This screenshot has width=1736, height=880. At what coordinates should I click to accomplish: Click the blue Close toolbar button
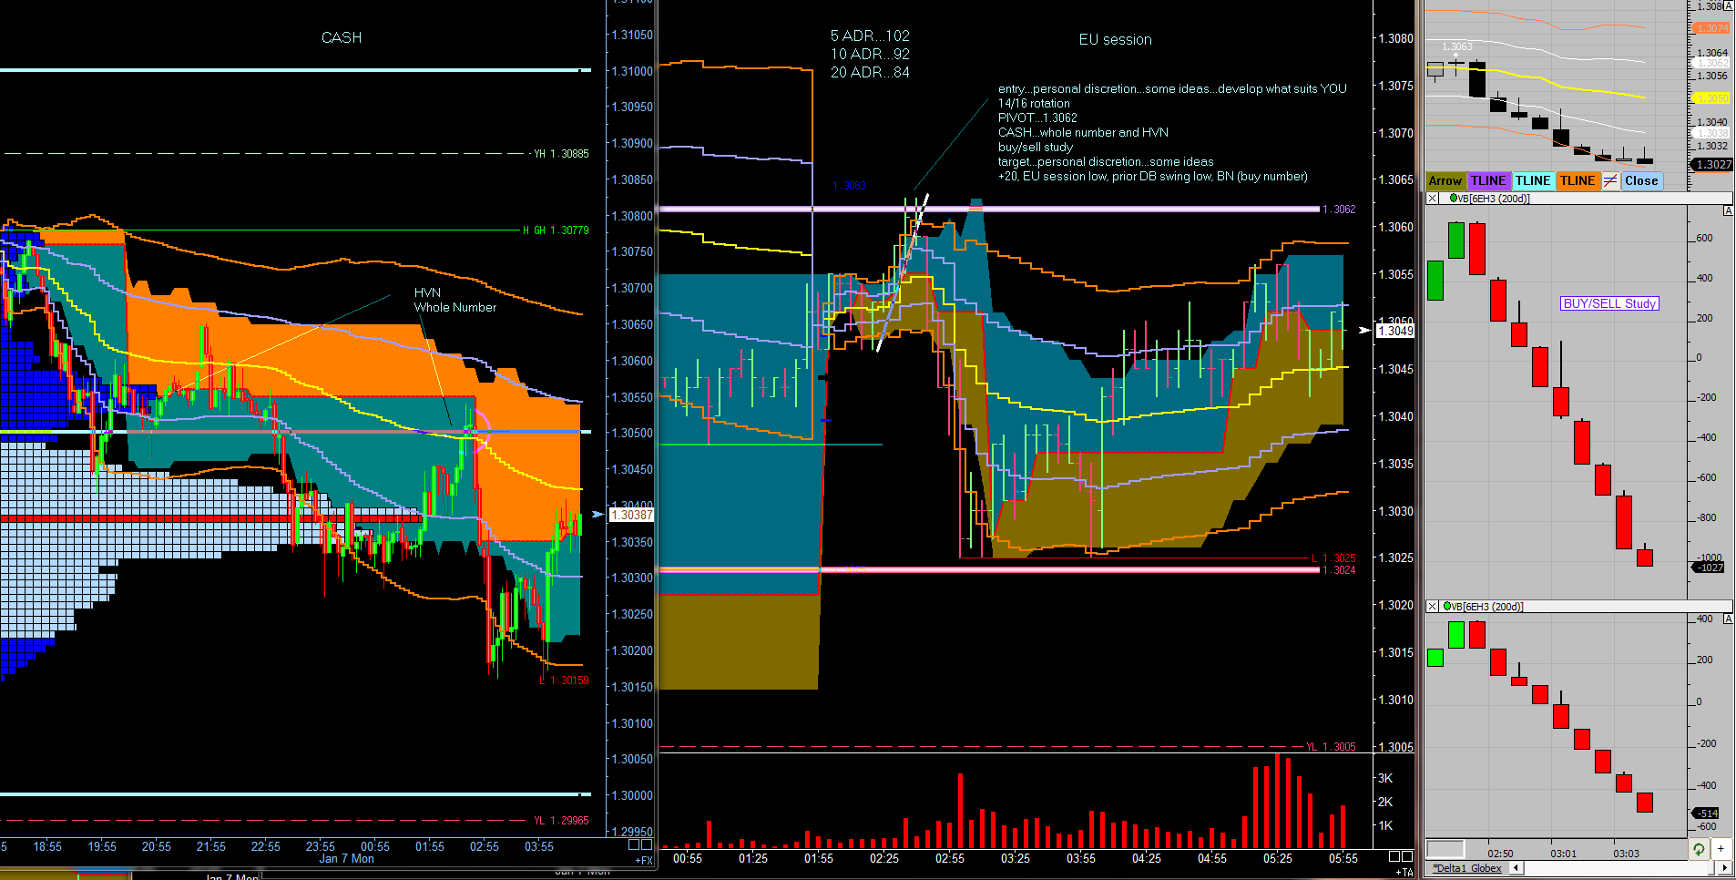click(x=1641, y=180)
